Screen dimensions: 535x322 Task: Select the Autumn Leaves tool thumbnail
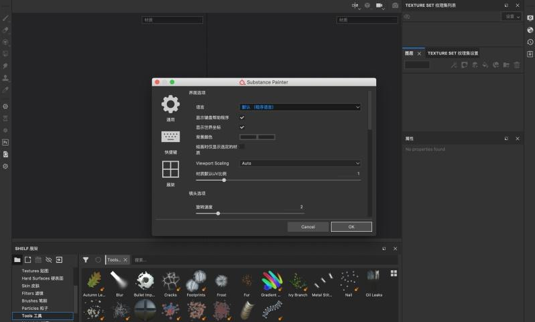click(94, 284)
